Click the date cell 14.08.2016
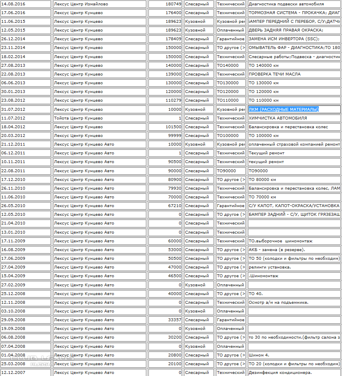This screenshot has height=376, width=342. [26, 4]
